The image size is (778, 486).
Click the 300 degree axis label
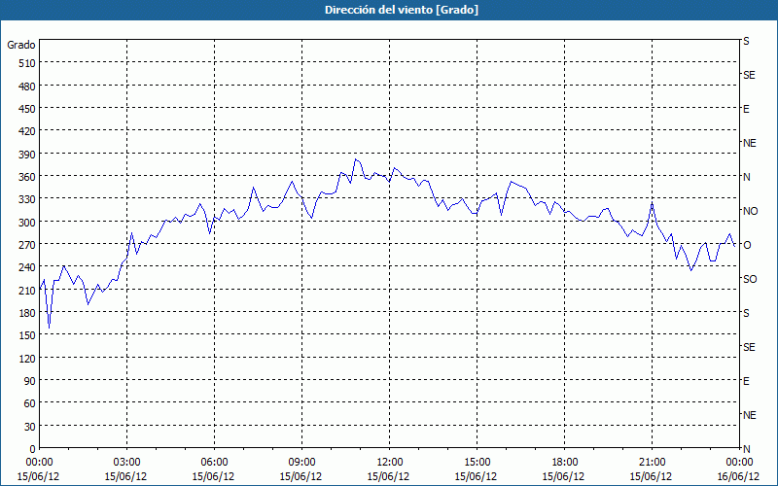(x=27, y=223)
